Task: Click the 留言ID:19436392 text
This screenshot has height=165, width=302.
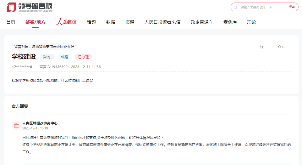Action: click(53, 67)
